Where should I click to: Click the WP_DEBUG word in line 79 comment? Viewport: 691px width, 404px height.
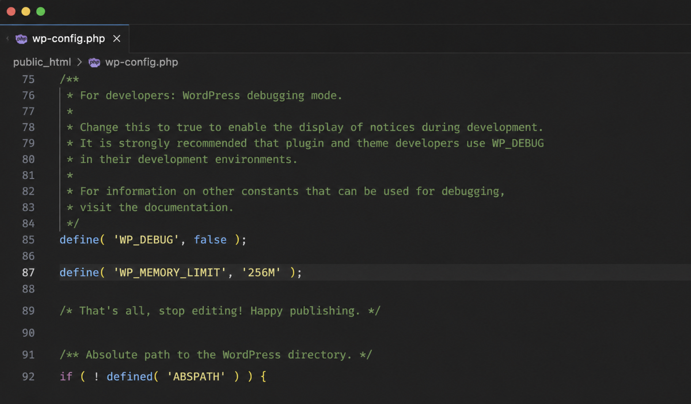pos(518,144)
